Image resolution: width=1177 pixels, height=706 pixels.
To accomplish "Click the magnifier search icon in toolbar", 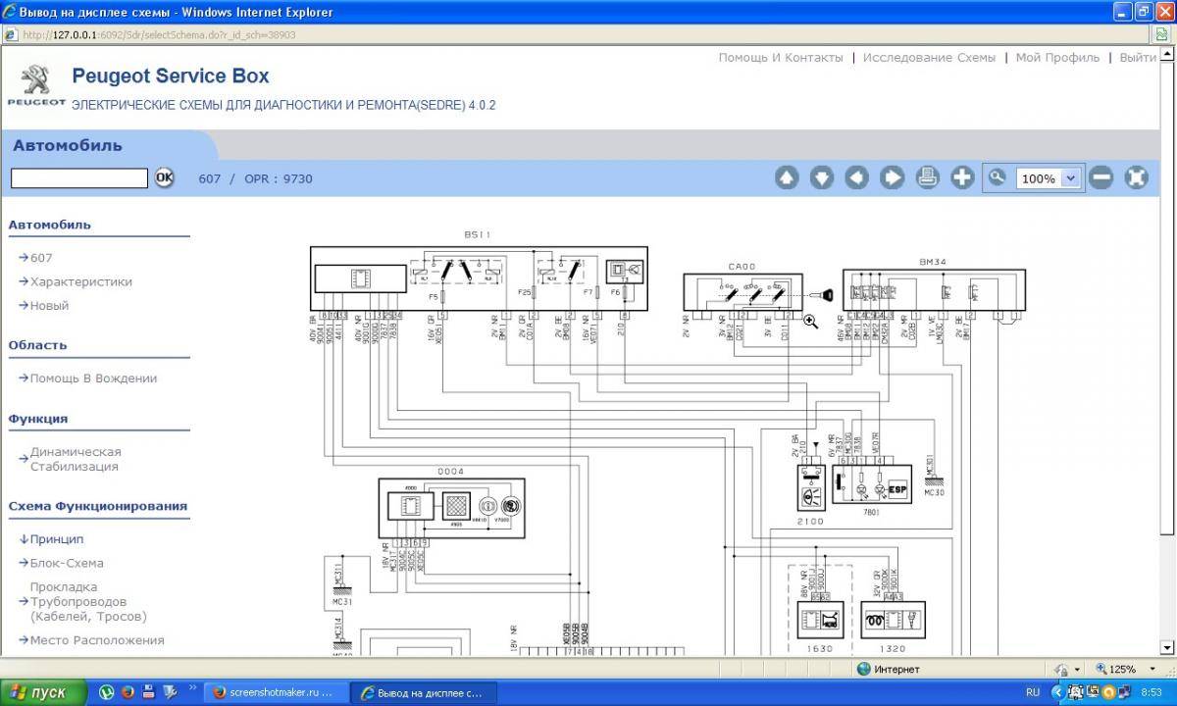I will pyautogui.click(x=998, y=177).
